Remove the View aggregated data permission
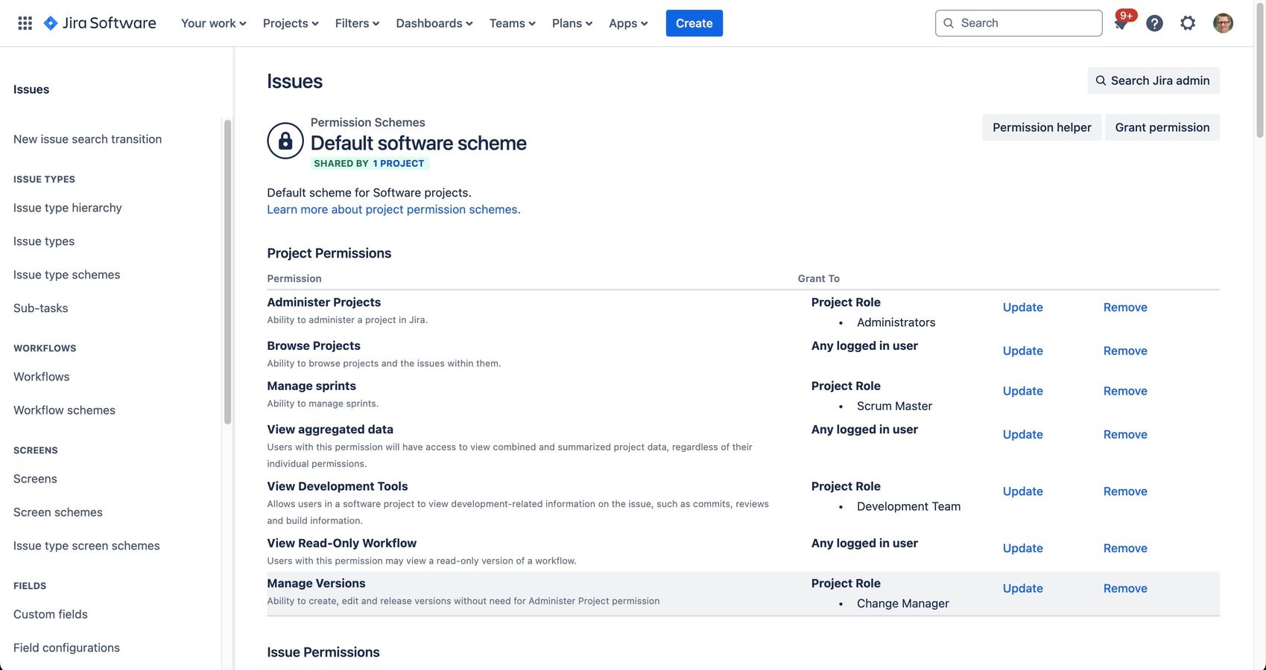 (x=1125, y=434)
